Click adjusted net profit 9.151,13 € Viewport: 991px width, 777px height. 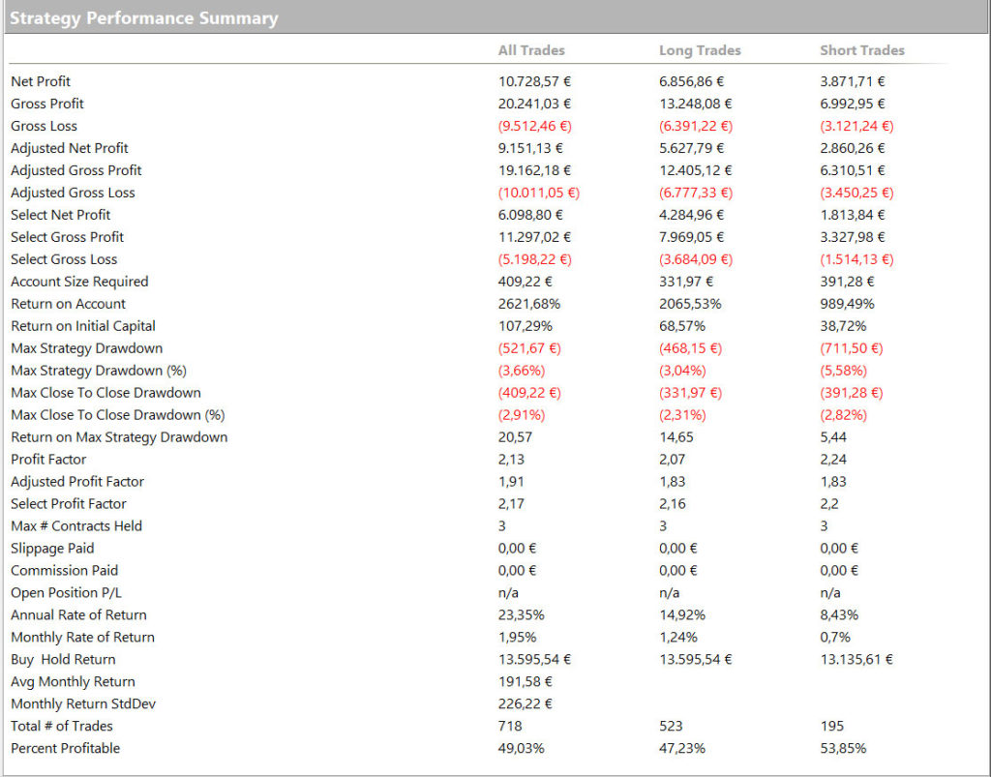tap(530, 148)
